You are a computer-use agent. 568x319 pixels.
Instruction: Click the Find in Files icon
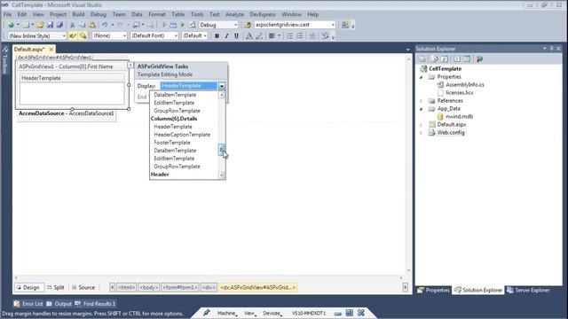pyautogui.click(x=248, y=25)
